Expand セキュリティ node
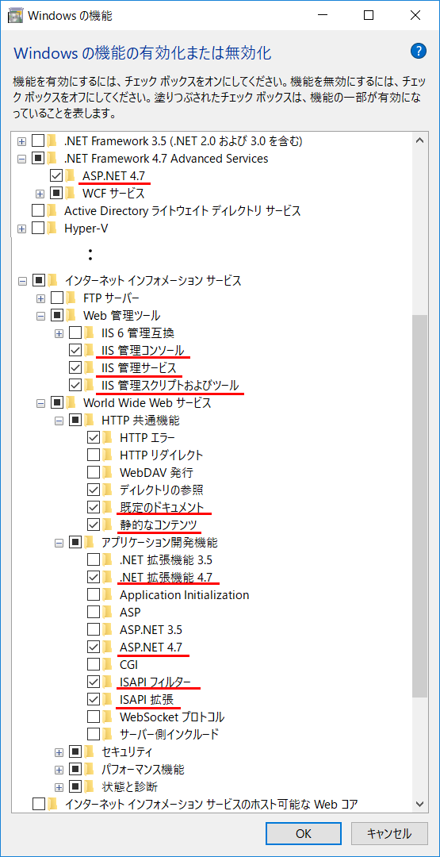Image resolution: width=440 pixels, height=857 pixels. pyautogui.click(x=59, y=752)
